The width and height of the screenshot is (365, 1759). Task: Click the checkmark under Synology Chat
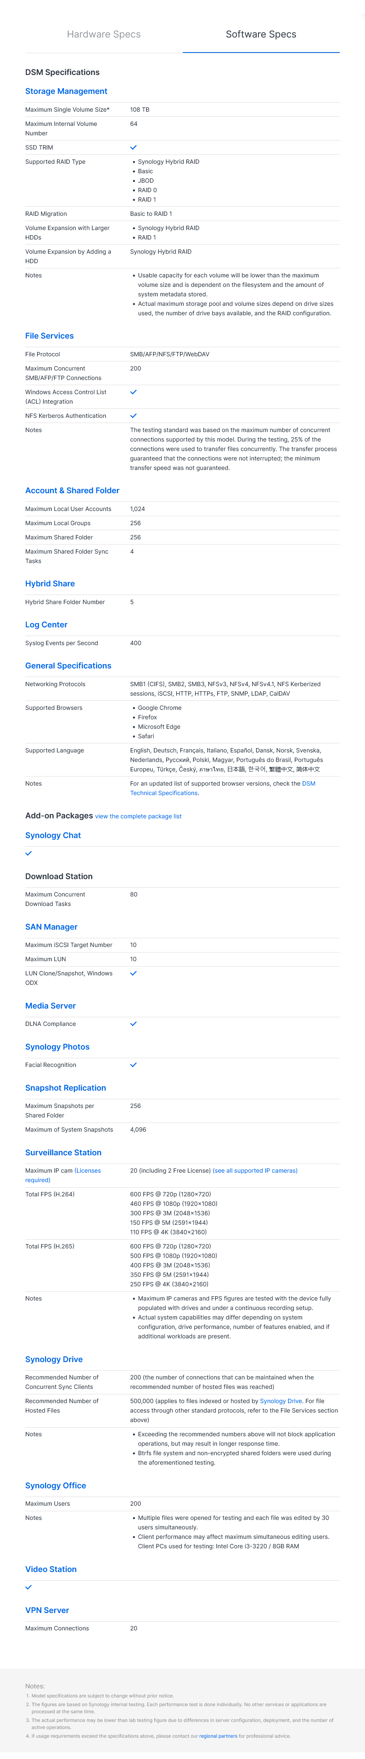pos(29,853)
